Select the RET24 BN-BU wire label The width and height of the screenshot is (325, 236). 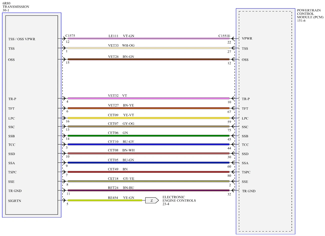[121, 188]
